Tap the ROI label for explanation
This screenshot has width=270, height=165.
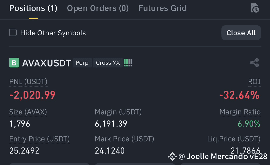click(x=254, y=82)
